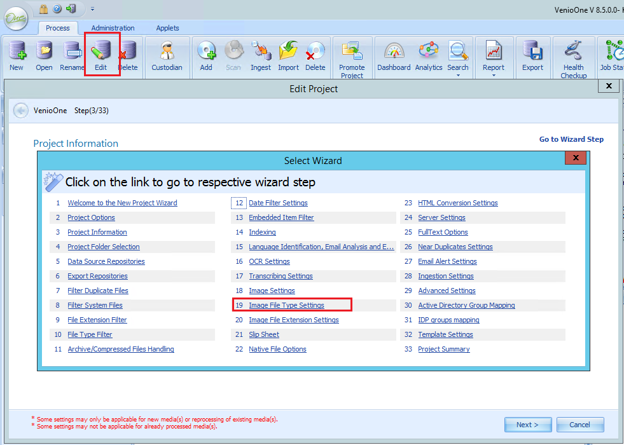
Task: Click the Edit project icon
Action: point(101,50)
